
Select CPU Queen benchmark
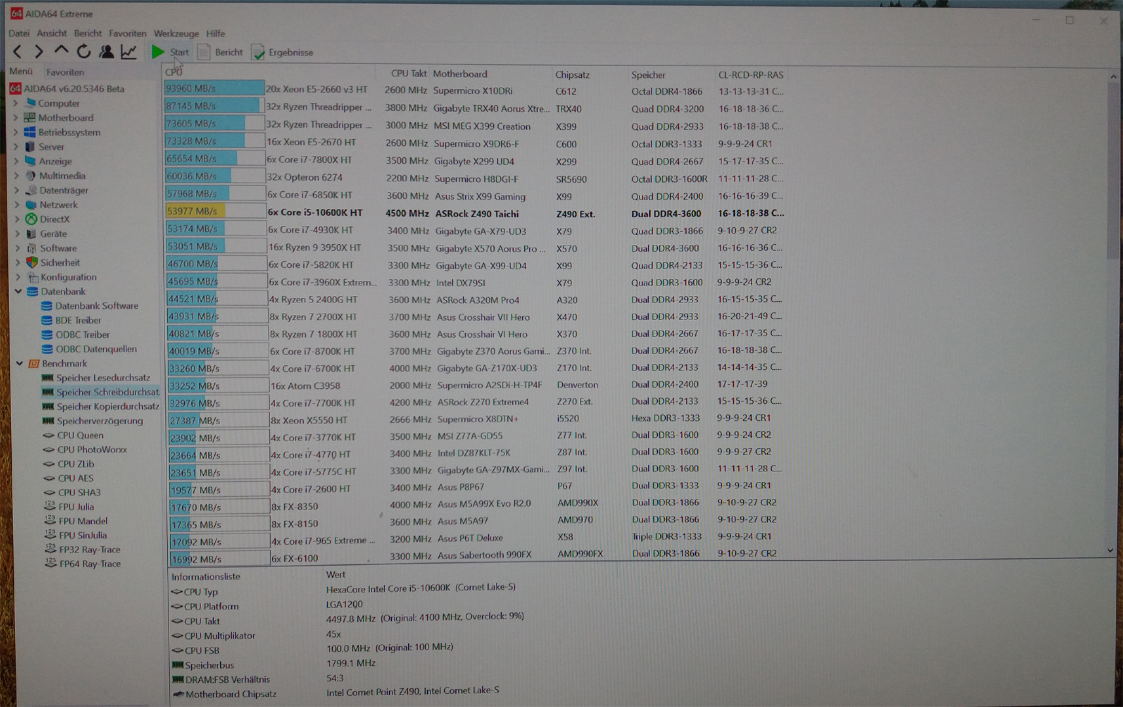click(80, 435)
